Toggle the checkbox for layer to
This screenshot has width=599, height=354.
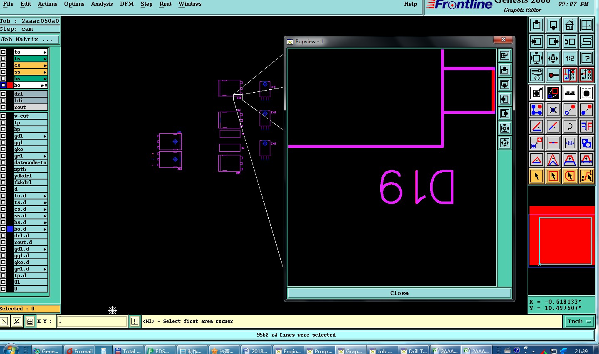3,52
